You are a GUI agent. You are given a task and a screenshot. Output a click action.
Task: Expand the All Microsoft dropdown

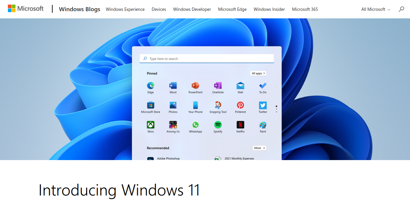375,9
